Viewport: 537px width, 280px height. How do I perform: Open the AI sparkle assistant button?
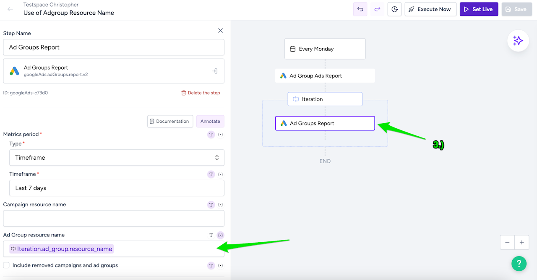point(518,41)
